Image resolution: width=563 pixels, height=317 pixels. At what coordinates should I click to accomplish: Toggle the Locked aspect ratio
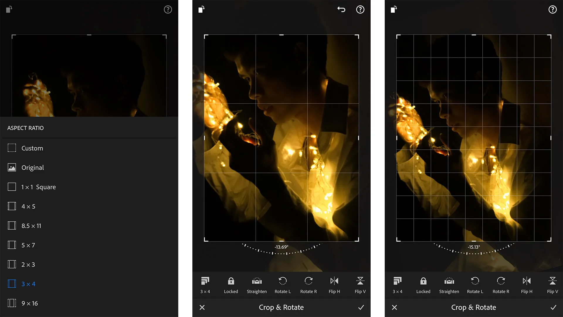click(x=230, y=284)
